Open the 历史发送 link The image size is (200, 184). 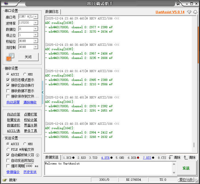click(30, 172)
